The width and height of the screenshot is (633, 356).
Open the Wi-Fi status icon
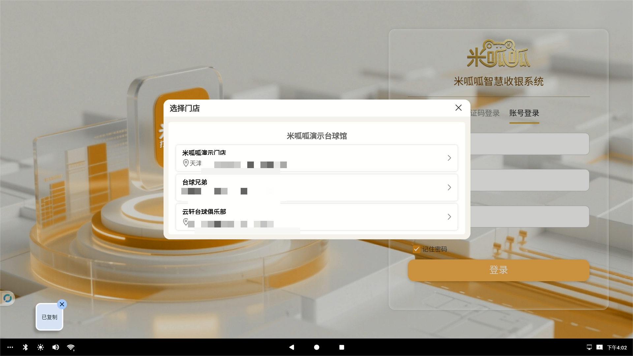pyautogui.click(x=71, y=347)
